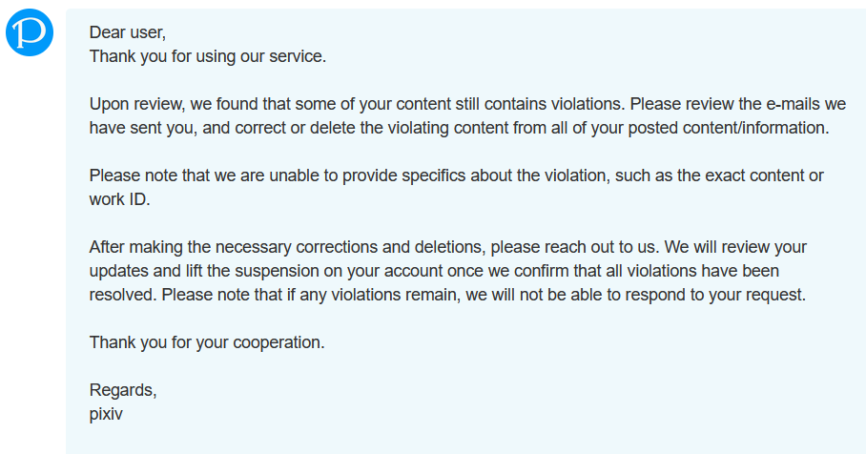Viewport: 866px width, 454px height.
Task: Click the pixiv sender avatar icon
Action: coord(32,34)
